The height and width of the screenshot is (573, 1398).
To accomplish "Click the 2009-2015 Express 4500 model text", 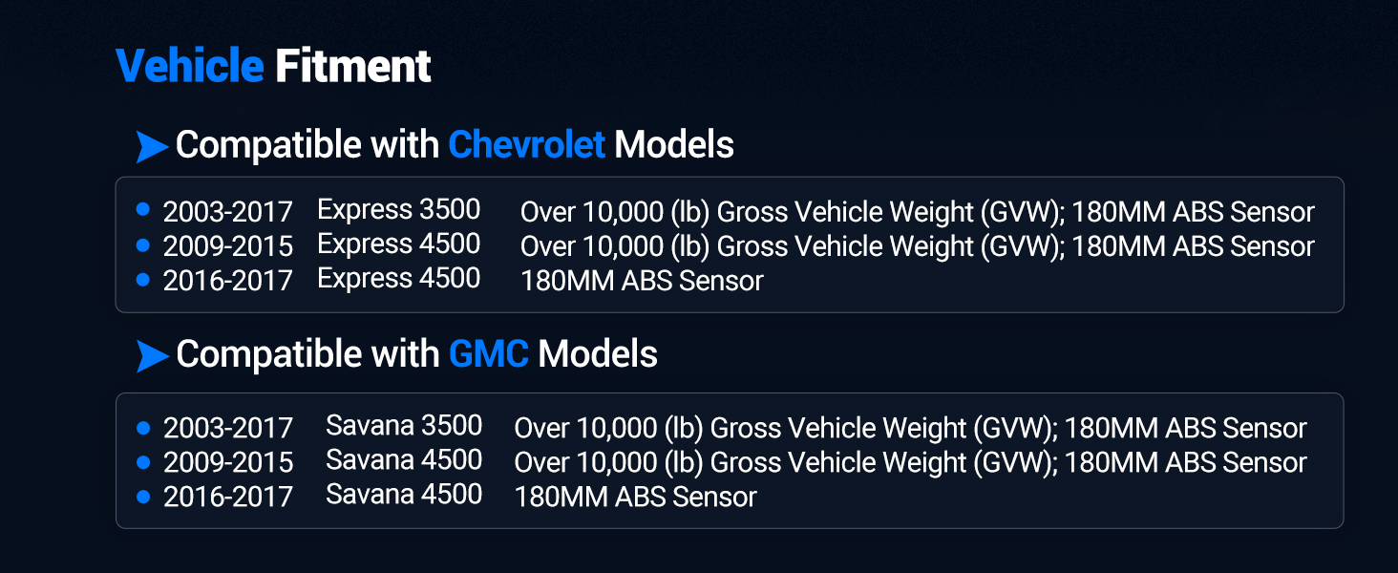I will point(398,244).
